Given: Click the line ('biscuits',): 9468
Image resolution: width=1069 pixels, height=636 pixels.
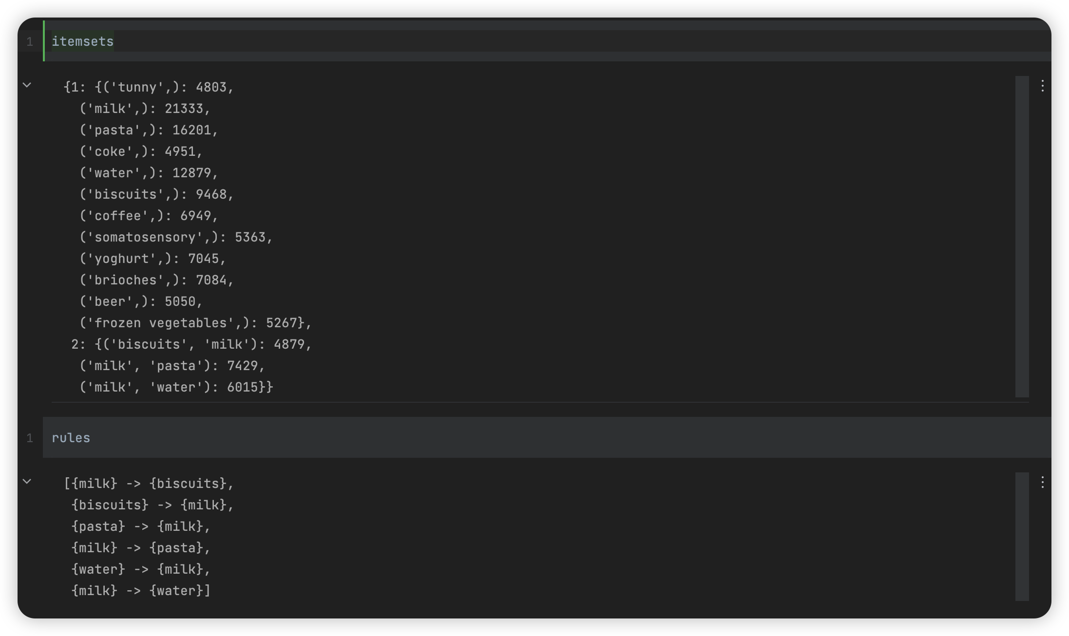Looking at the screenshot, I should [156, 194].
